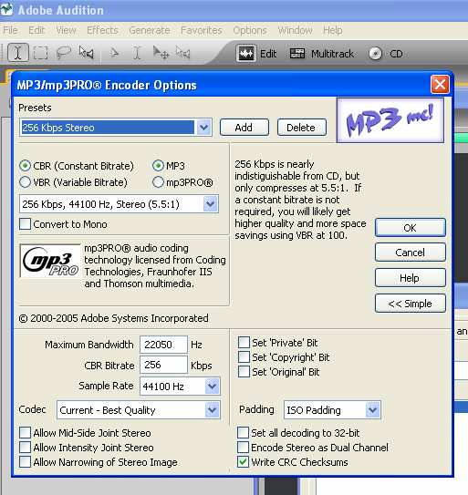The width and height of the screenshot is (468, 495).
Task: Enable Allow Mid-Side Joint Stereo
Action: (x=25, y=432)
